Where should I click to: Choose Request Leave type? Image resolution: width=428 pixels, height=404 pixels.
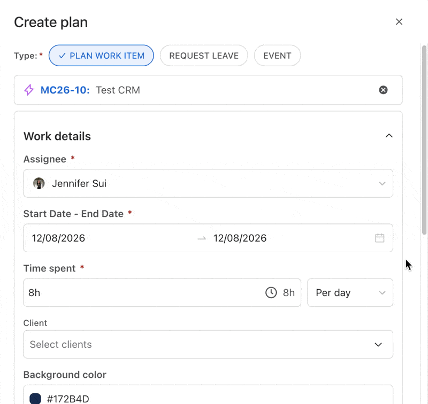(204, 56)
